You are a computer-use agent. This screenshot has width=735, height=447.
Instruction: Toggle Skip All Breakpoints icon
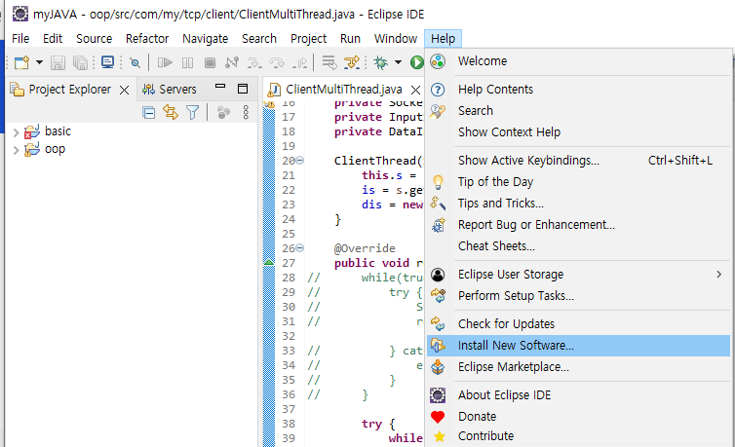coord(135,62)
